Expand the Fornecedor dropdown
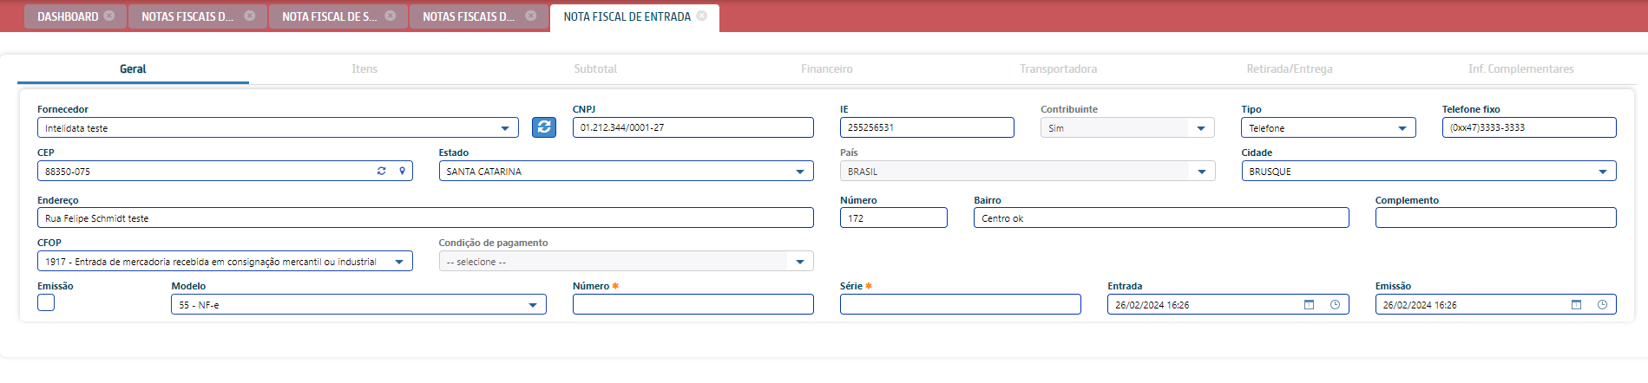Viewport: 1648px width, 383px height. tap(504, 128)
